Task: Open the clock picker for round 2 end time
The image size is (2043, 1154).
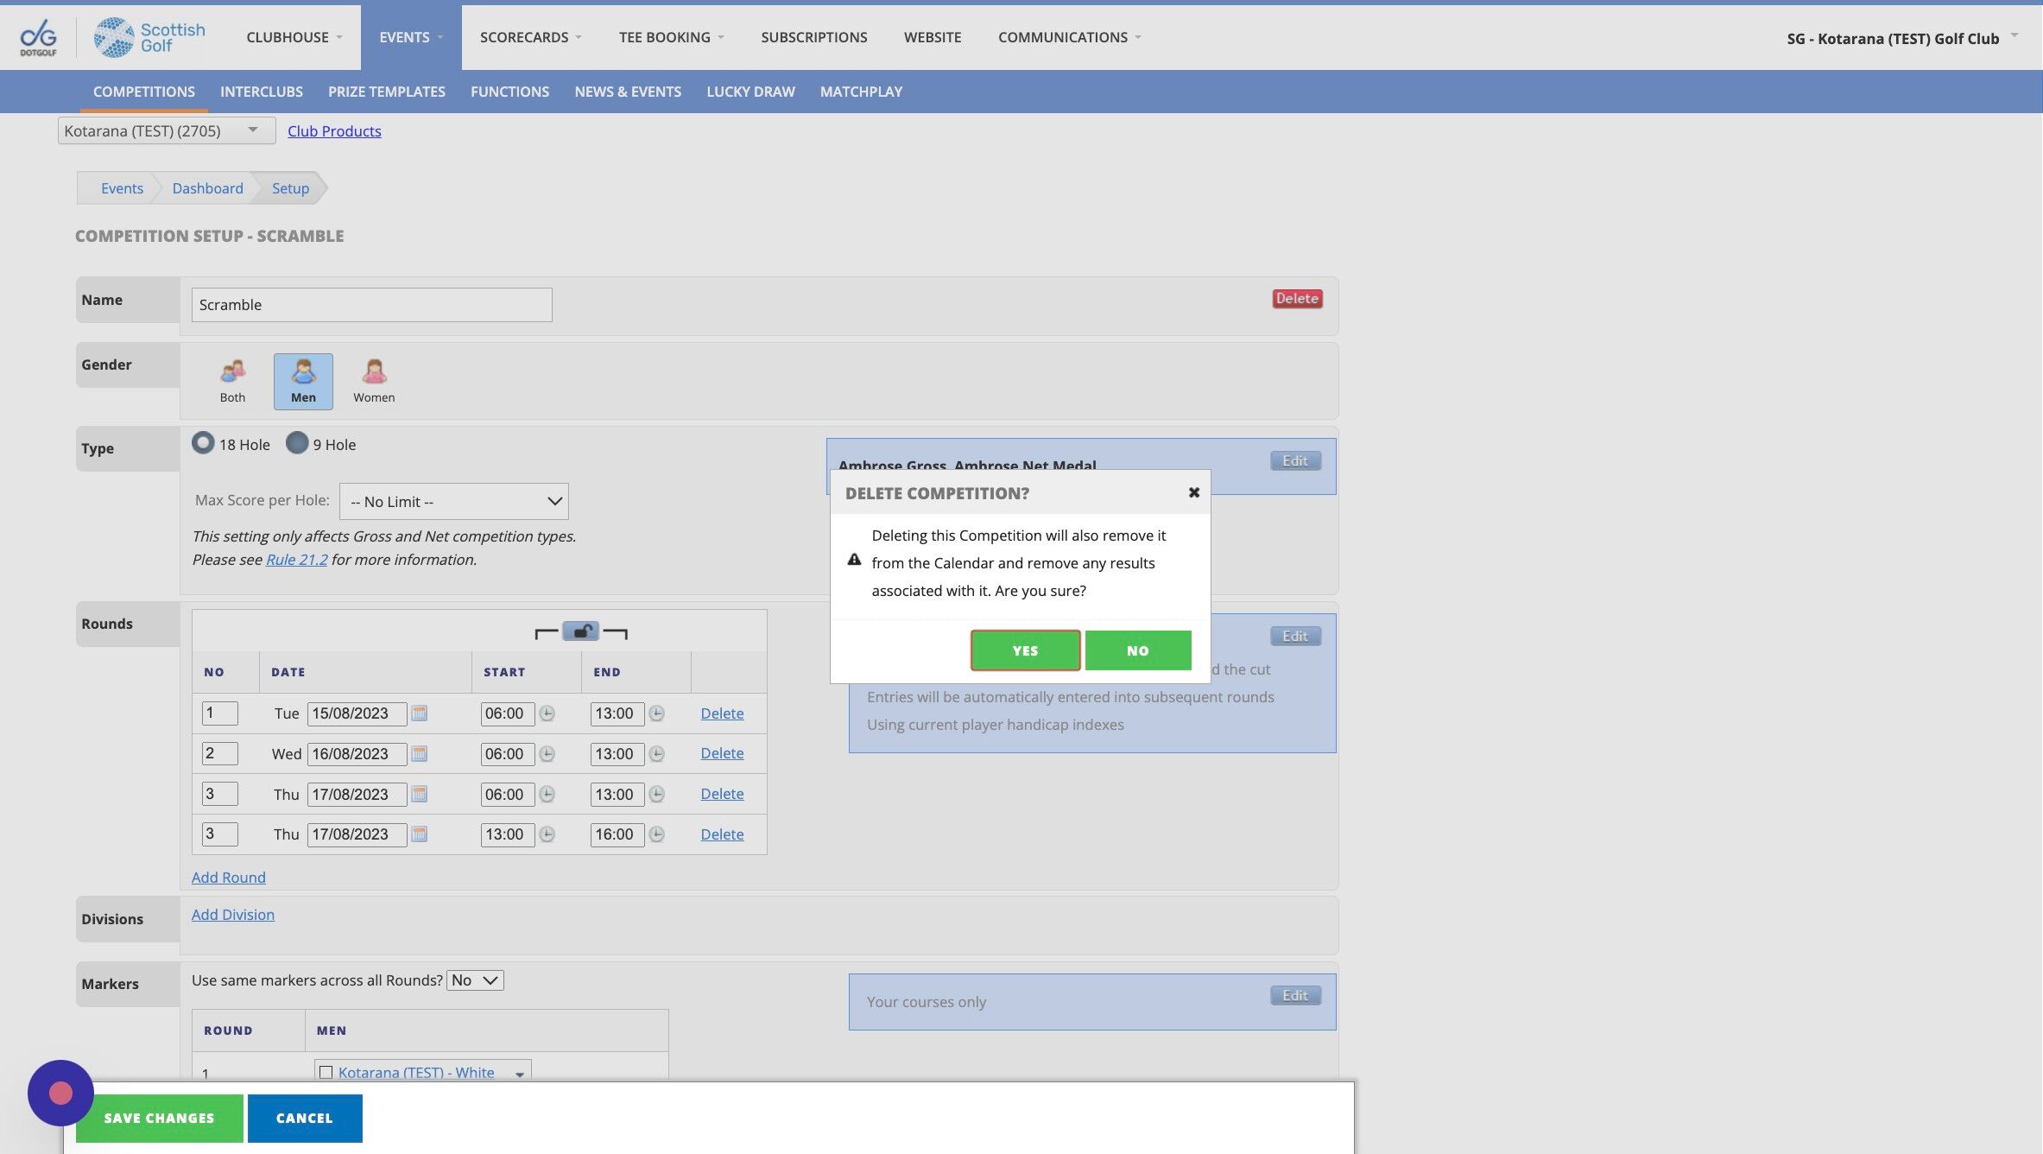Action: 657,754
